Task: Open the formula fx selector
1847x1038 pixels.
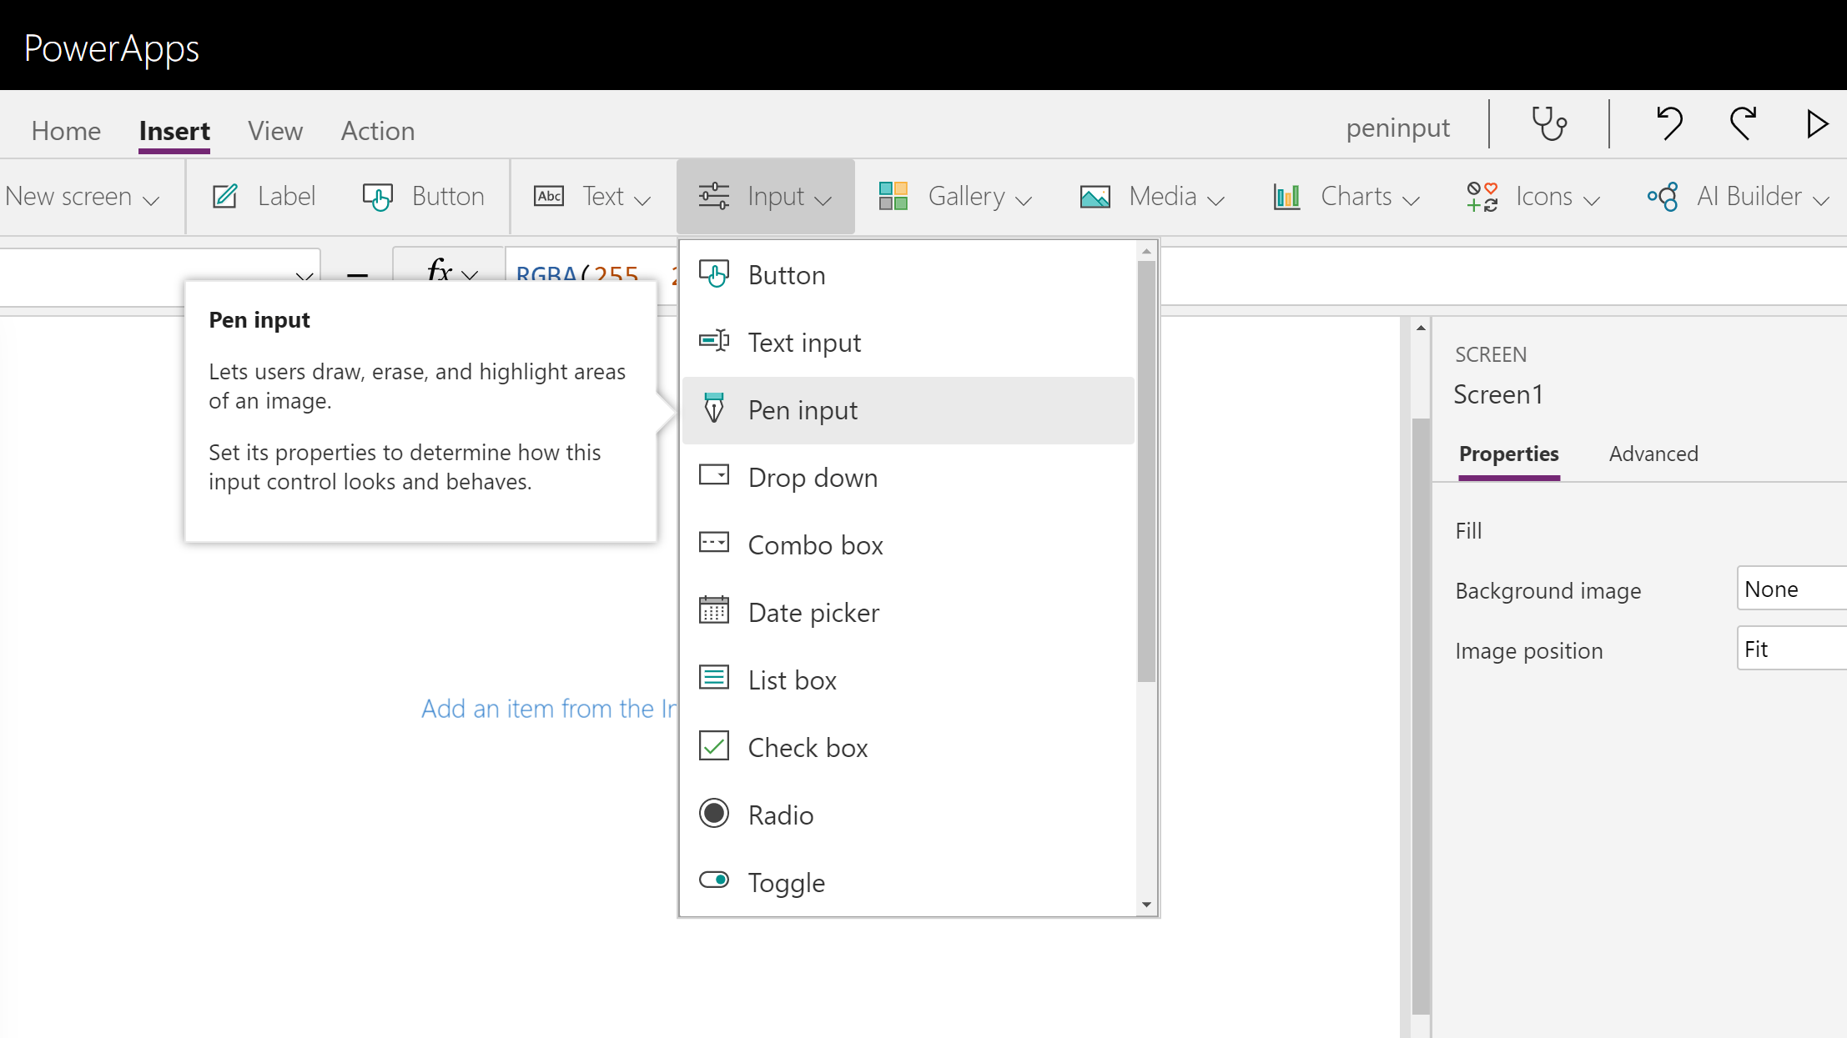Action: [451, 272]
